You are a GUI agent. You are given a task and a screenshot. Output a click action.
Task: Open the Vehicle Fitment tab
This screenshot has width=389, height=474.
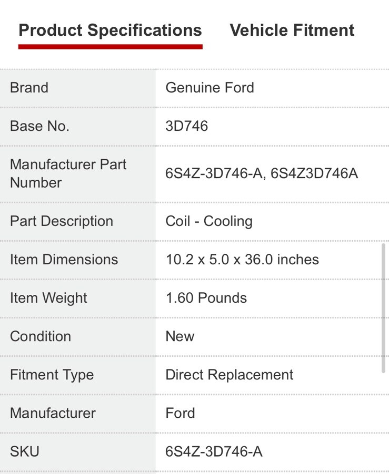pos(292,30)
